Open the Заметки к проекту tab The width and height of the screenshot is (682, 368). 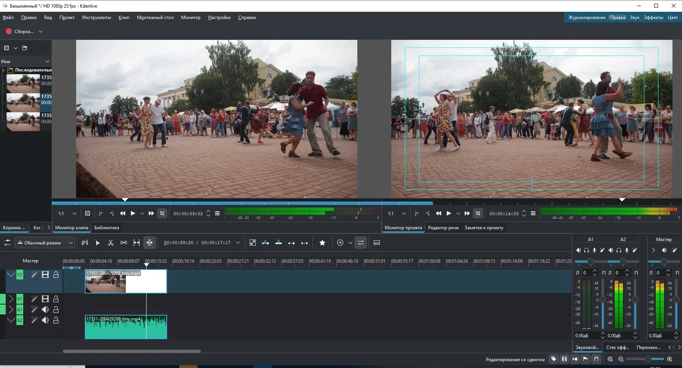(484, 228)
